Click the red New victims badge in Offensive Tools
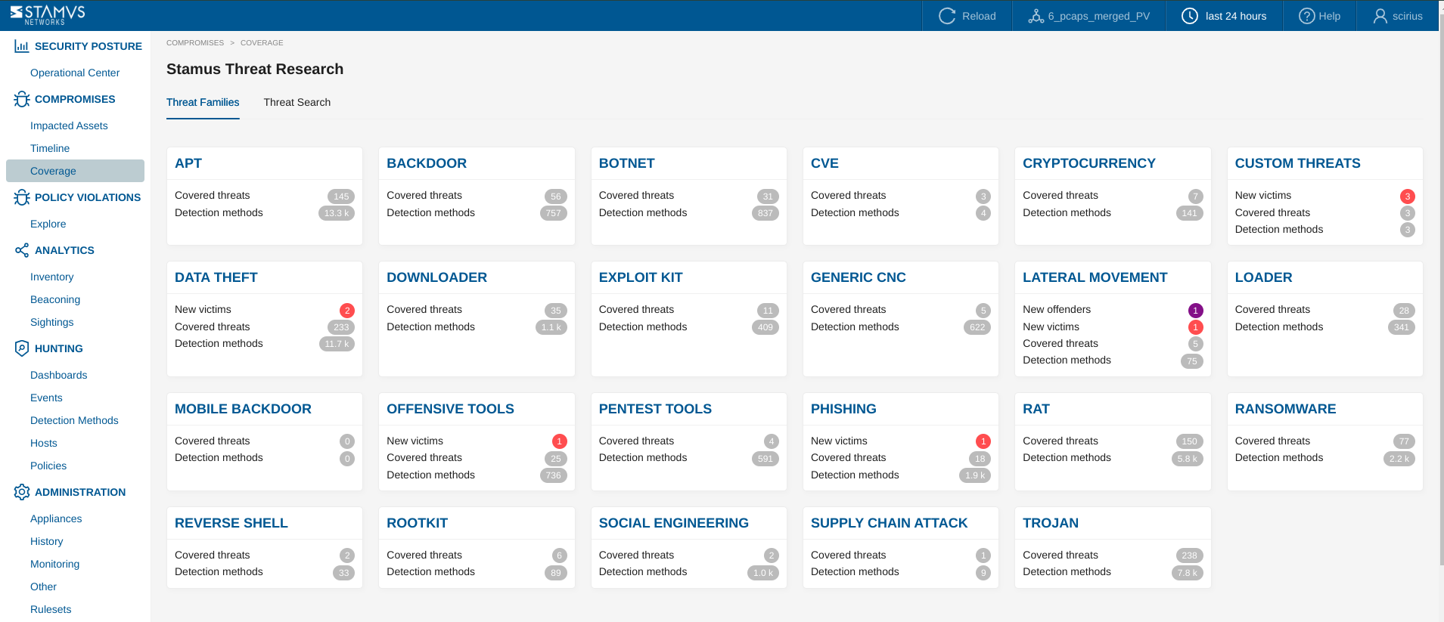This screenshot has width=1444, height=622. [x=559, y=441]
